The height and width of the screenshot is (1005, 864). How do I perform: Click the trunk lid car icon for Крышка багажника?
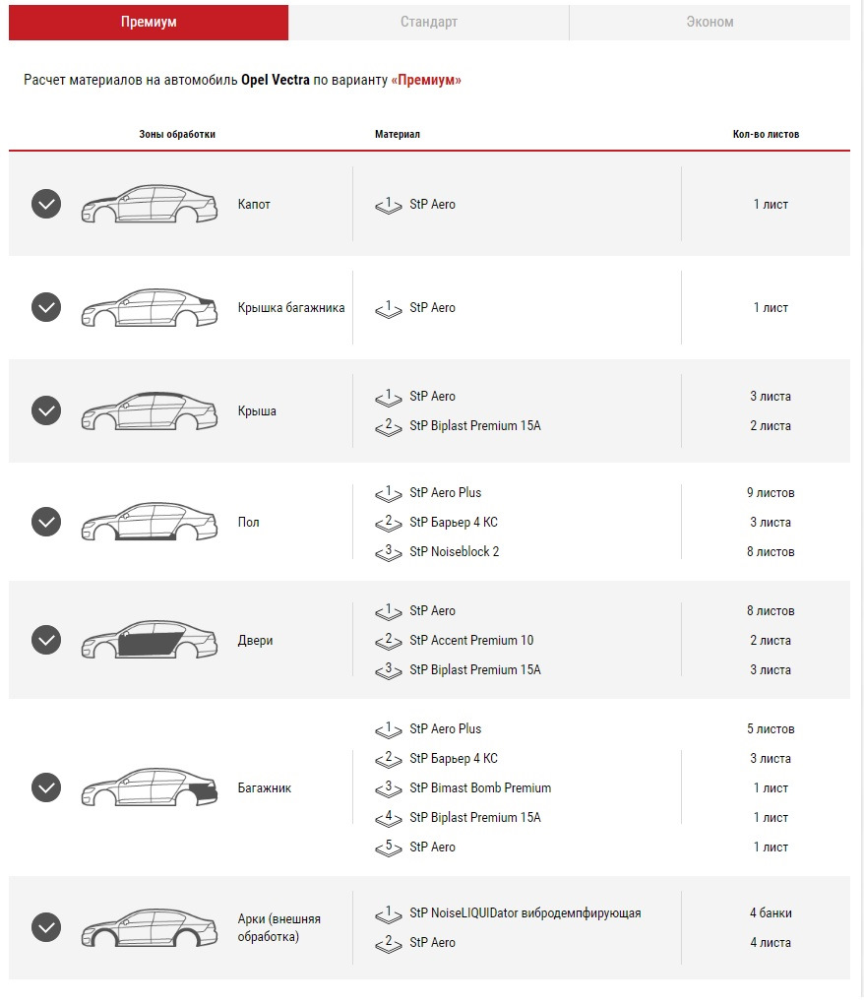[x=149, y=307]
